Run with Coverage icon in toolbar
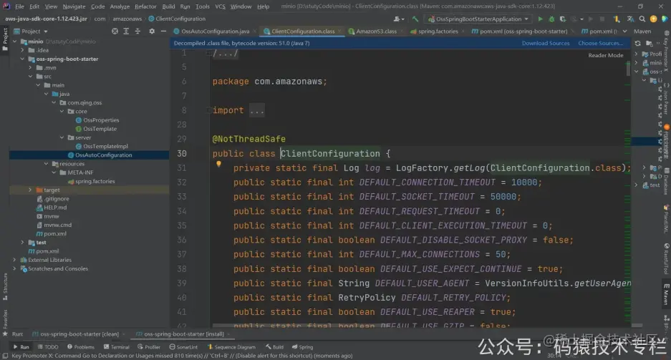The image size is (671, 360). pyautogui.click(x=563, y=19)
